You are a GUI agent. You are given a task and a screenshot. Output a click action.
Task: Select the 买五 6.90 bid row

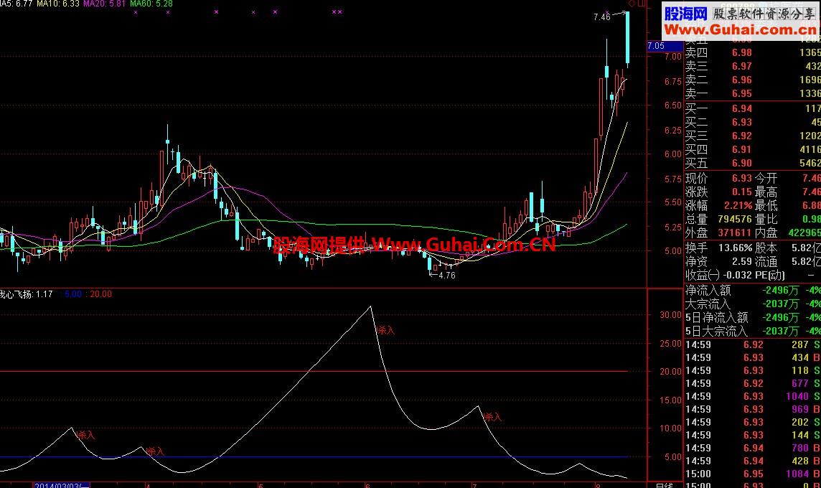point(753,164)
